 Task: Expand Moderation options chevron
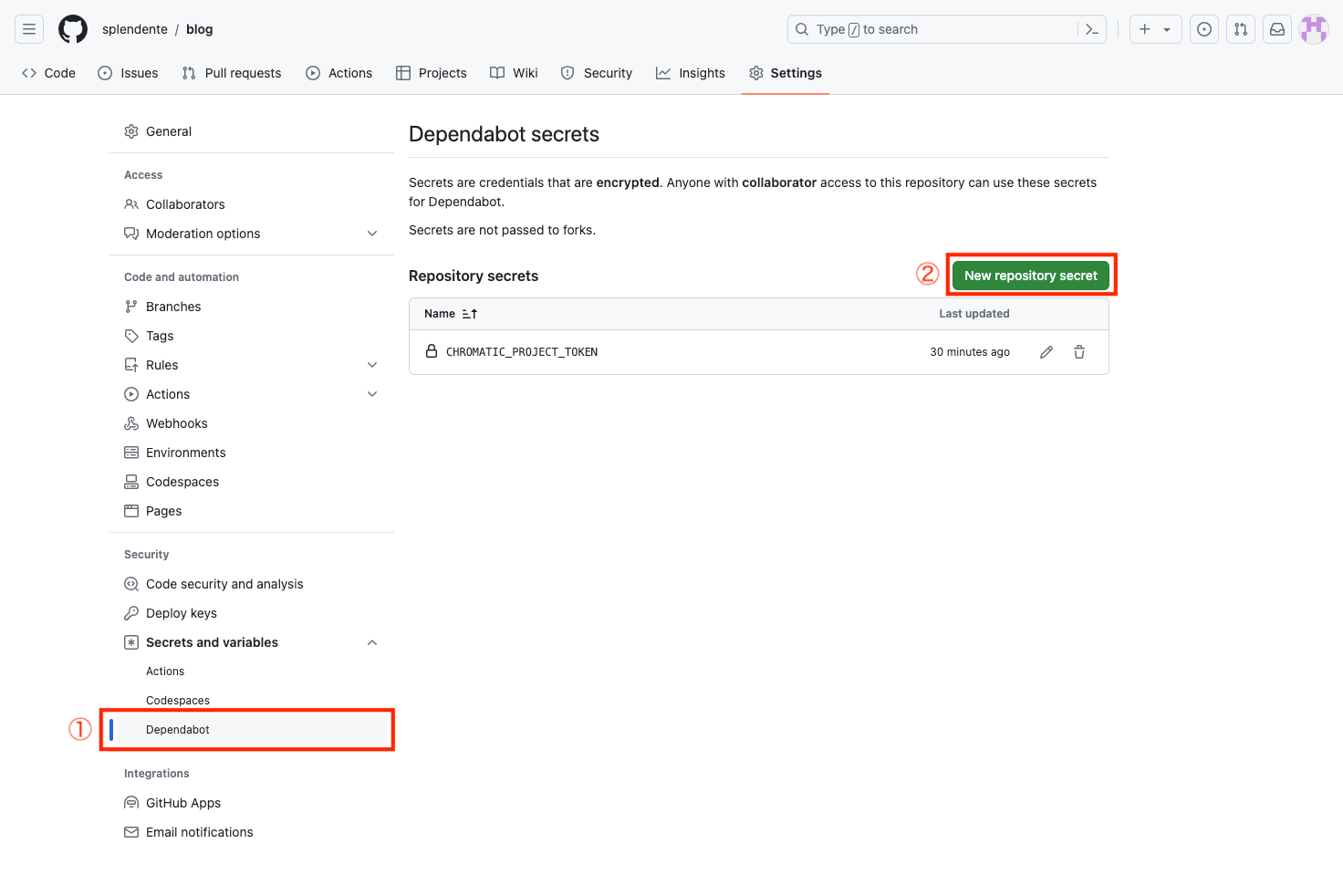pyautogui.click(x=372, y=234)
